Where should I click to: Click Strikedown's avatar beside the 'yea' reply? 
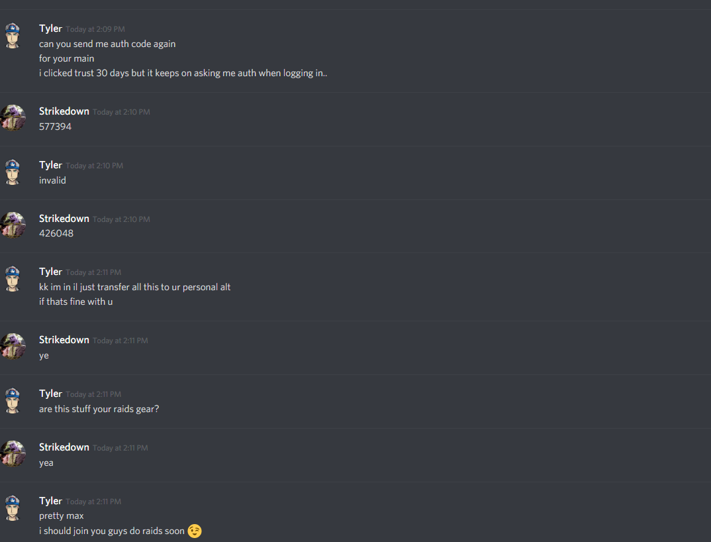click(13, 454)
